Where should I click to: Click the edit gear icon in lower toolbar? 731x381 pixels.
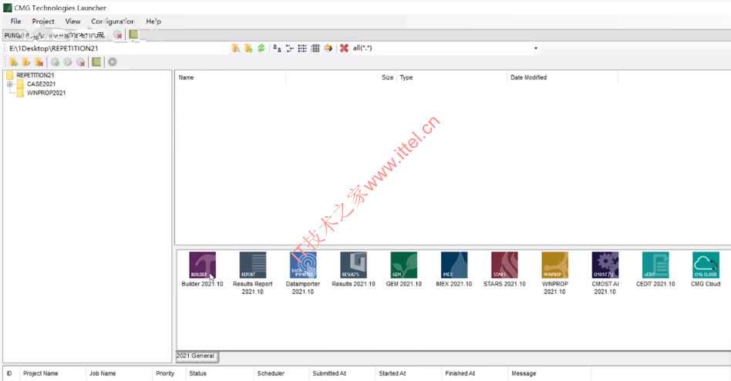(68, 62)
